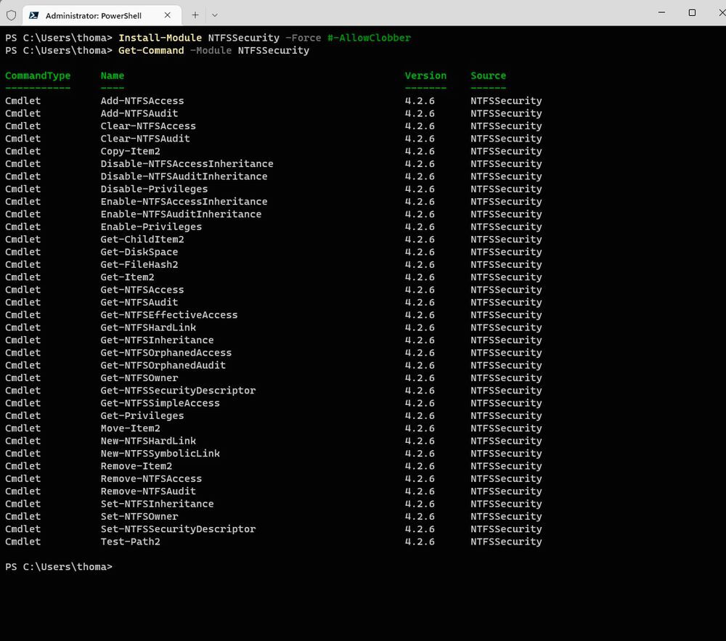This screenshot has height=641, width=726.
Task: Click the Add-NTFSAudit cmdlet name
Action: [139, 113]
